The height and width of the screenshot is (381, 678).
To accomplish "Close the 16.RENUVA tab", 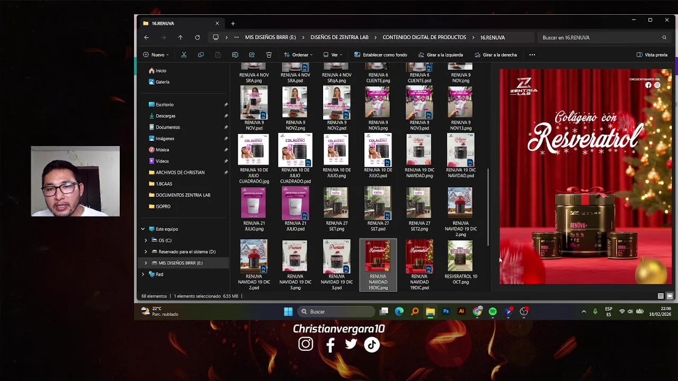I will point(217,23).
